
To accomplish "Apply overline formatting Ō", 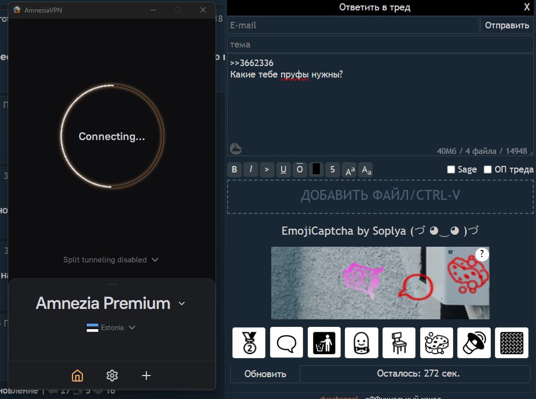I will click(x=300, y=169).
